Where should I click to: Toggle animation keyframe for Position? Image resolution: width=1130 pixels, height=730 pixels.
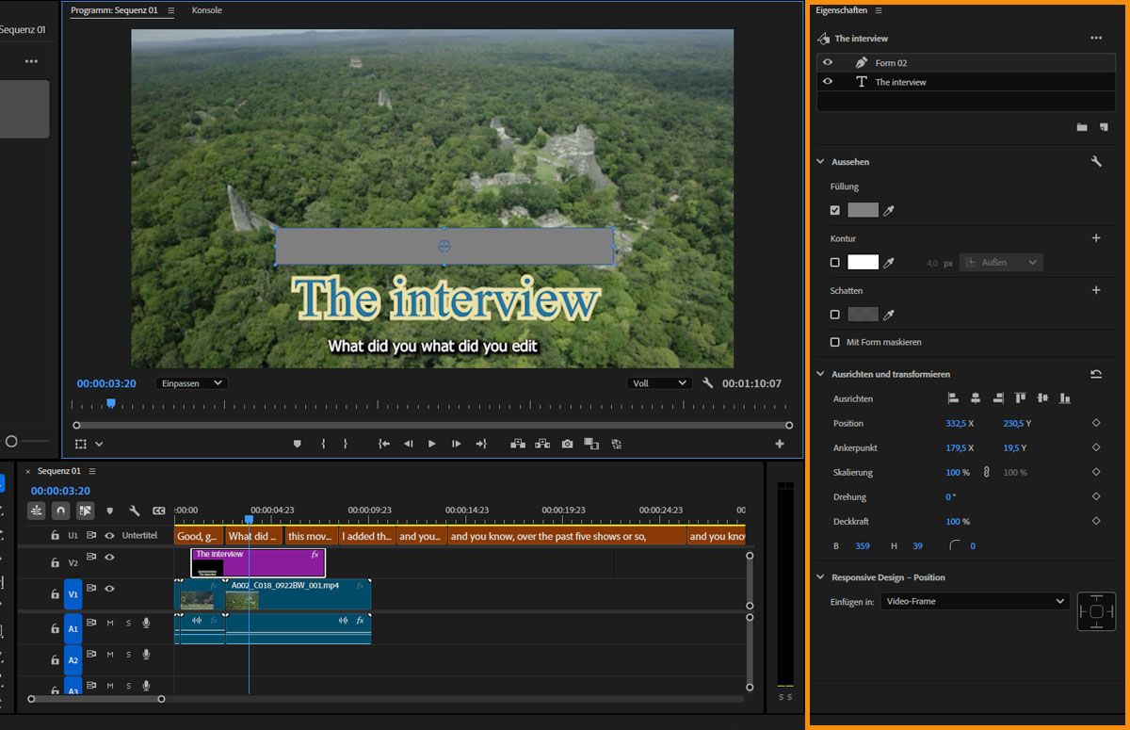1096,424
